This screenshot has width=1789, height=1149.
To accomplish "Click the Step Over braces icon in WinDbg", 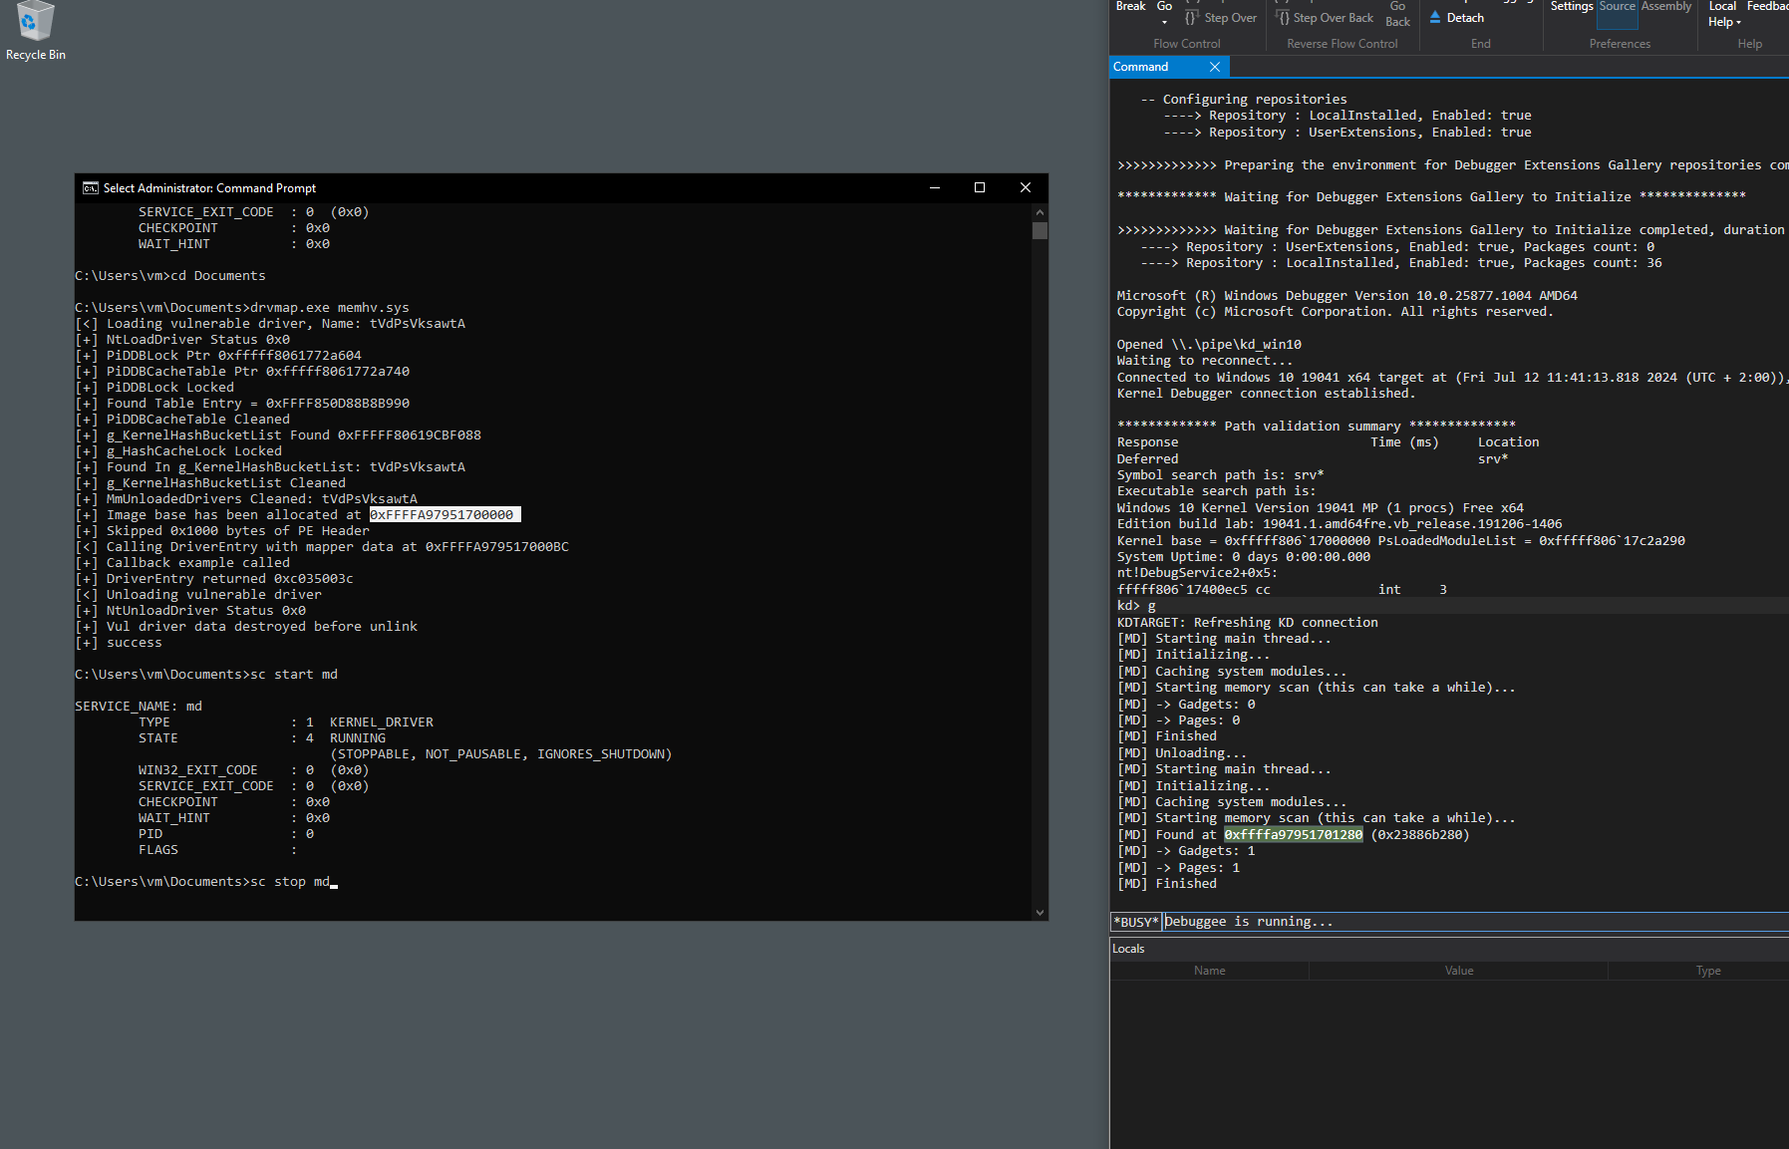I will pos(1191,18).
